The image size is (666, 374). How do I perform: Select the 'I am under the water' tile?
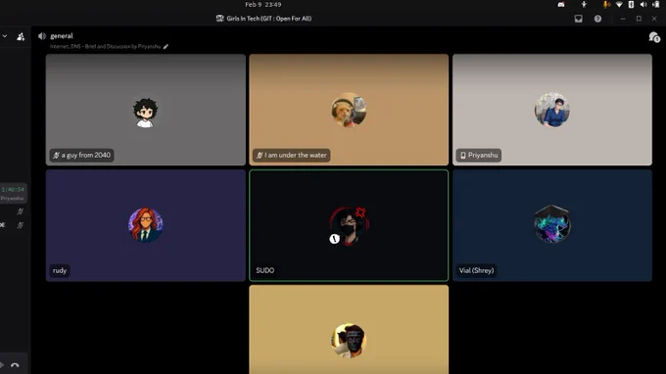349,110
